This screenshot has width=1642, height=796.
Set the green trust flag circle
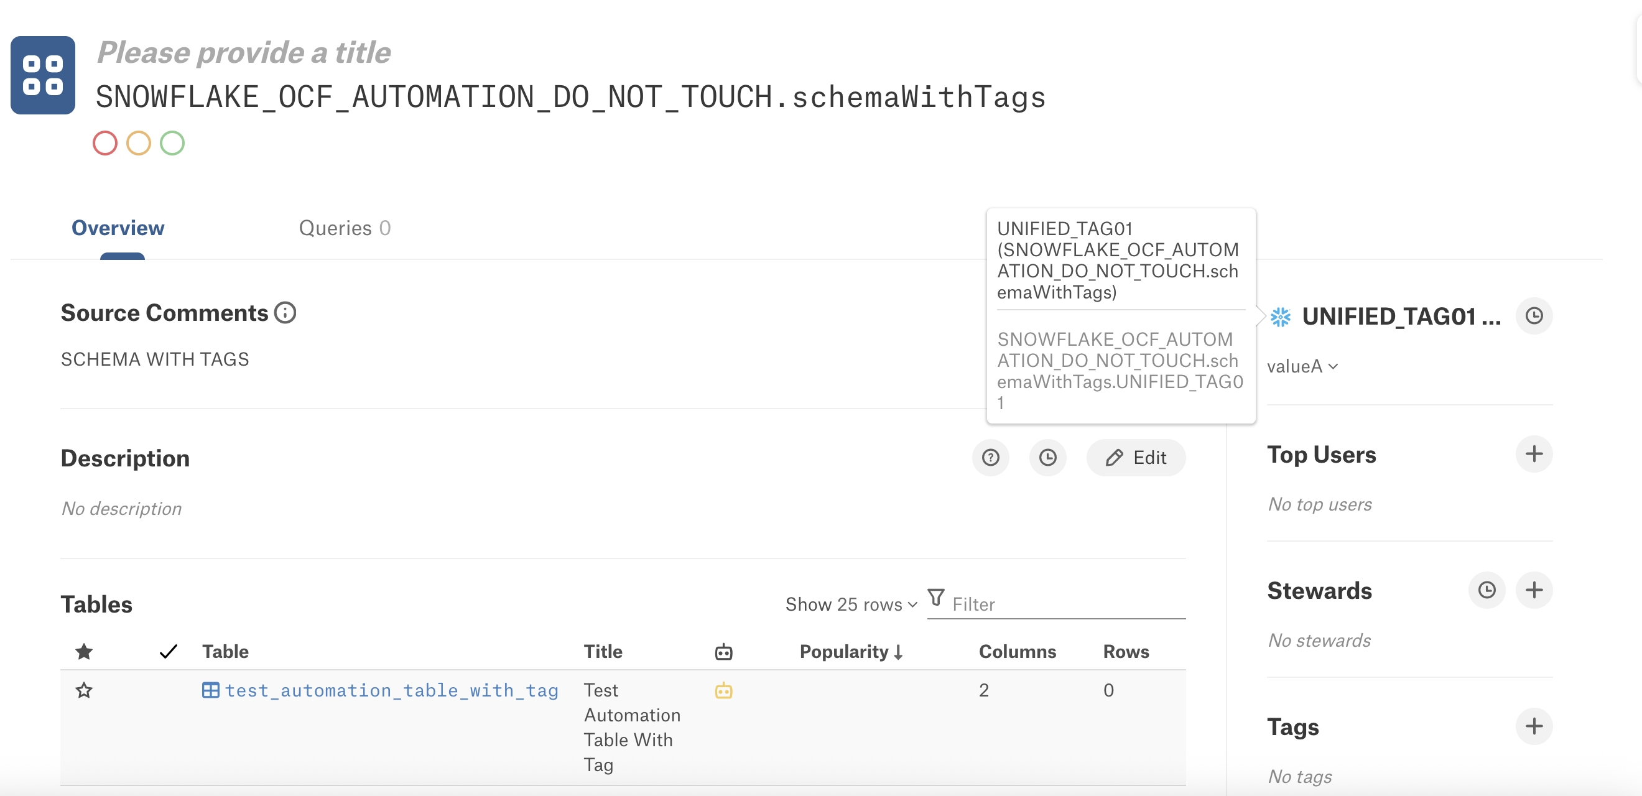click(172, 143)
